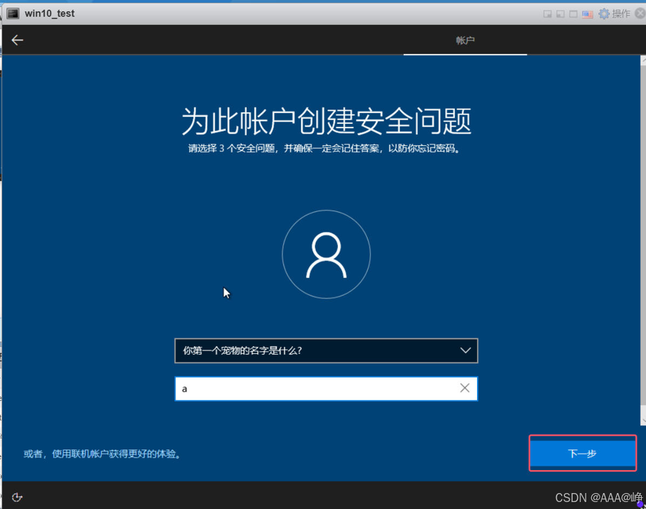The height and width of the screenshot is (509, 646).
Task: Click the US flag keyboard layout icon
Action: (588, 15)
